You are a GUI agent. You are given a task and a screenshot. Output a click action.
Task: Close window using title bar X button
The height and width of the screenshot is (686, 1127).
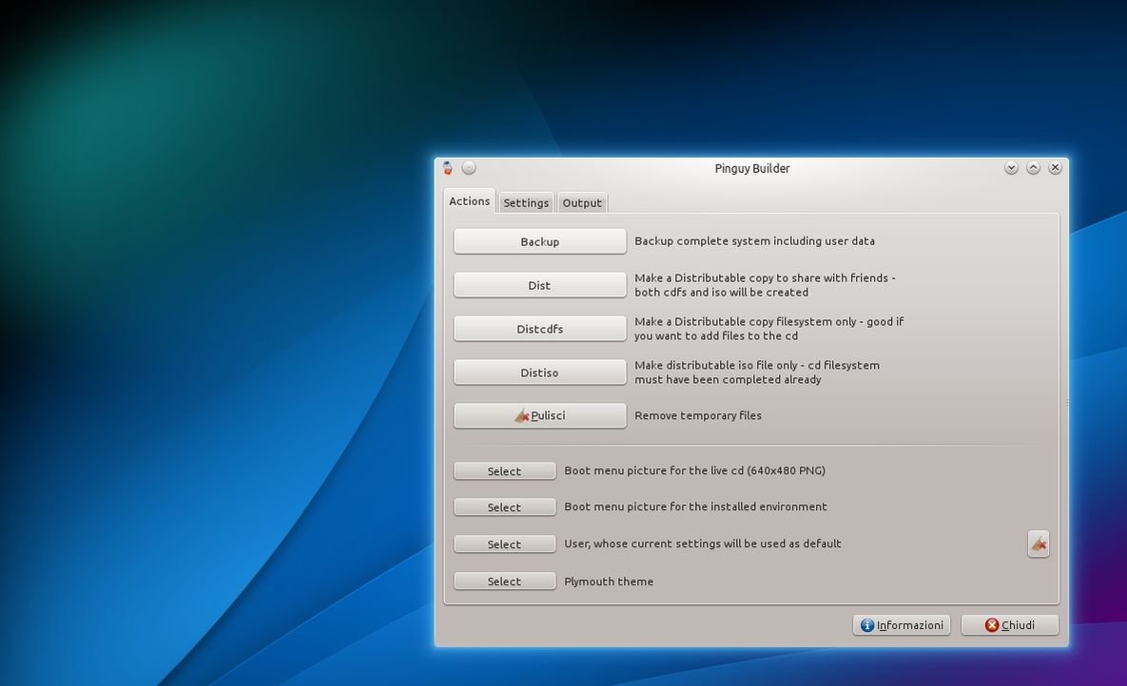point(1055,168)
